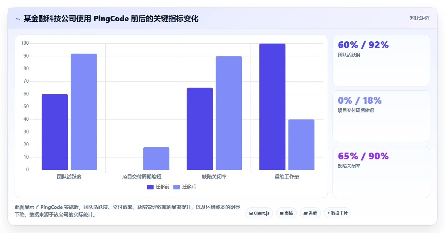Click the 项目交付周期缩短 x-axis label
Screen dimensions: 445x233
pyautogui.click(x=141, y=177)
